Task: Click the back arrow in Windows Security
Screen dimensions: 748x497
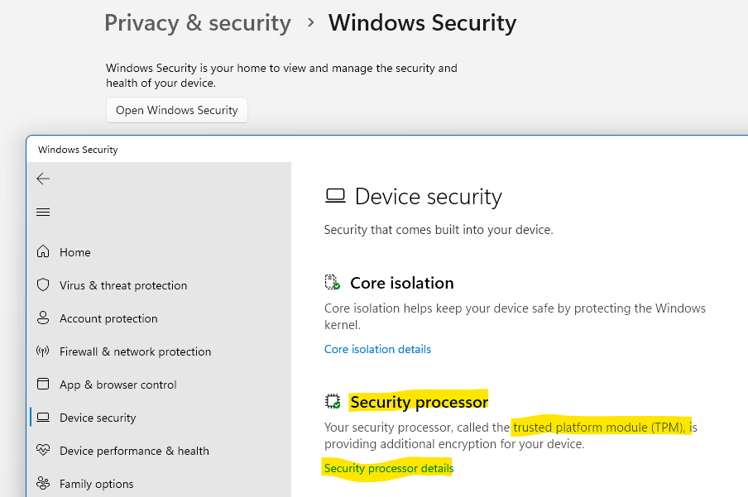Action: [43, 179]
